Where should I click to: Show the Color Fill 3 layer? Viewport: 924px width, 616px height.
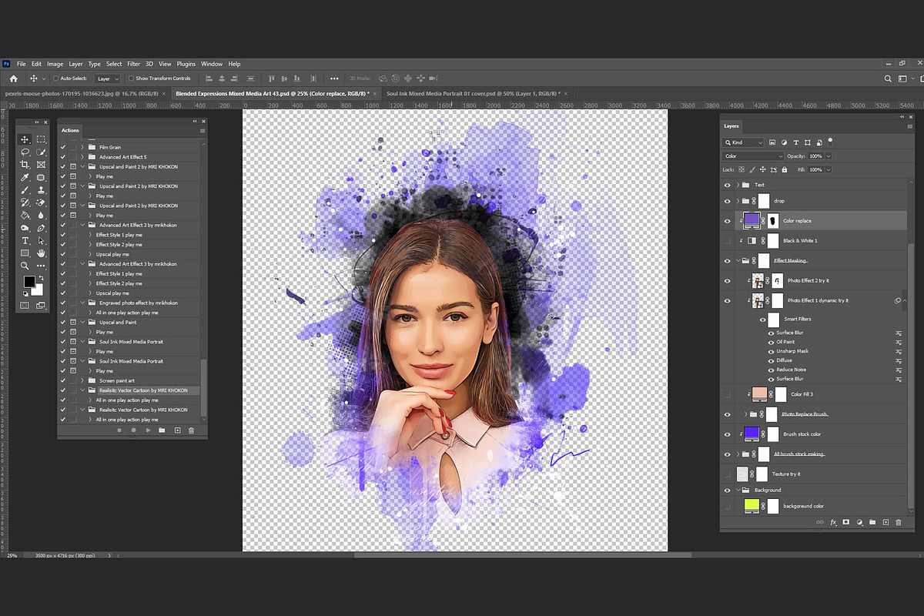pos(728,394)
